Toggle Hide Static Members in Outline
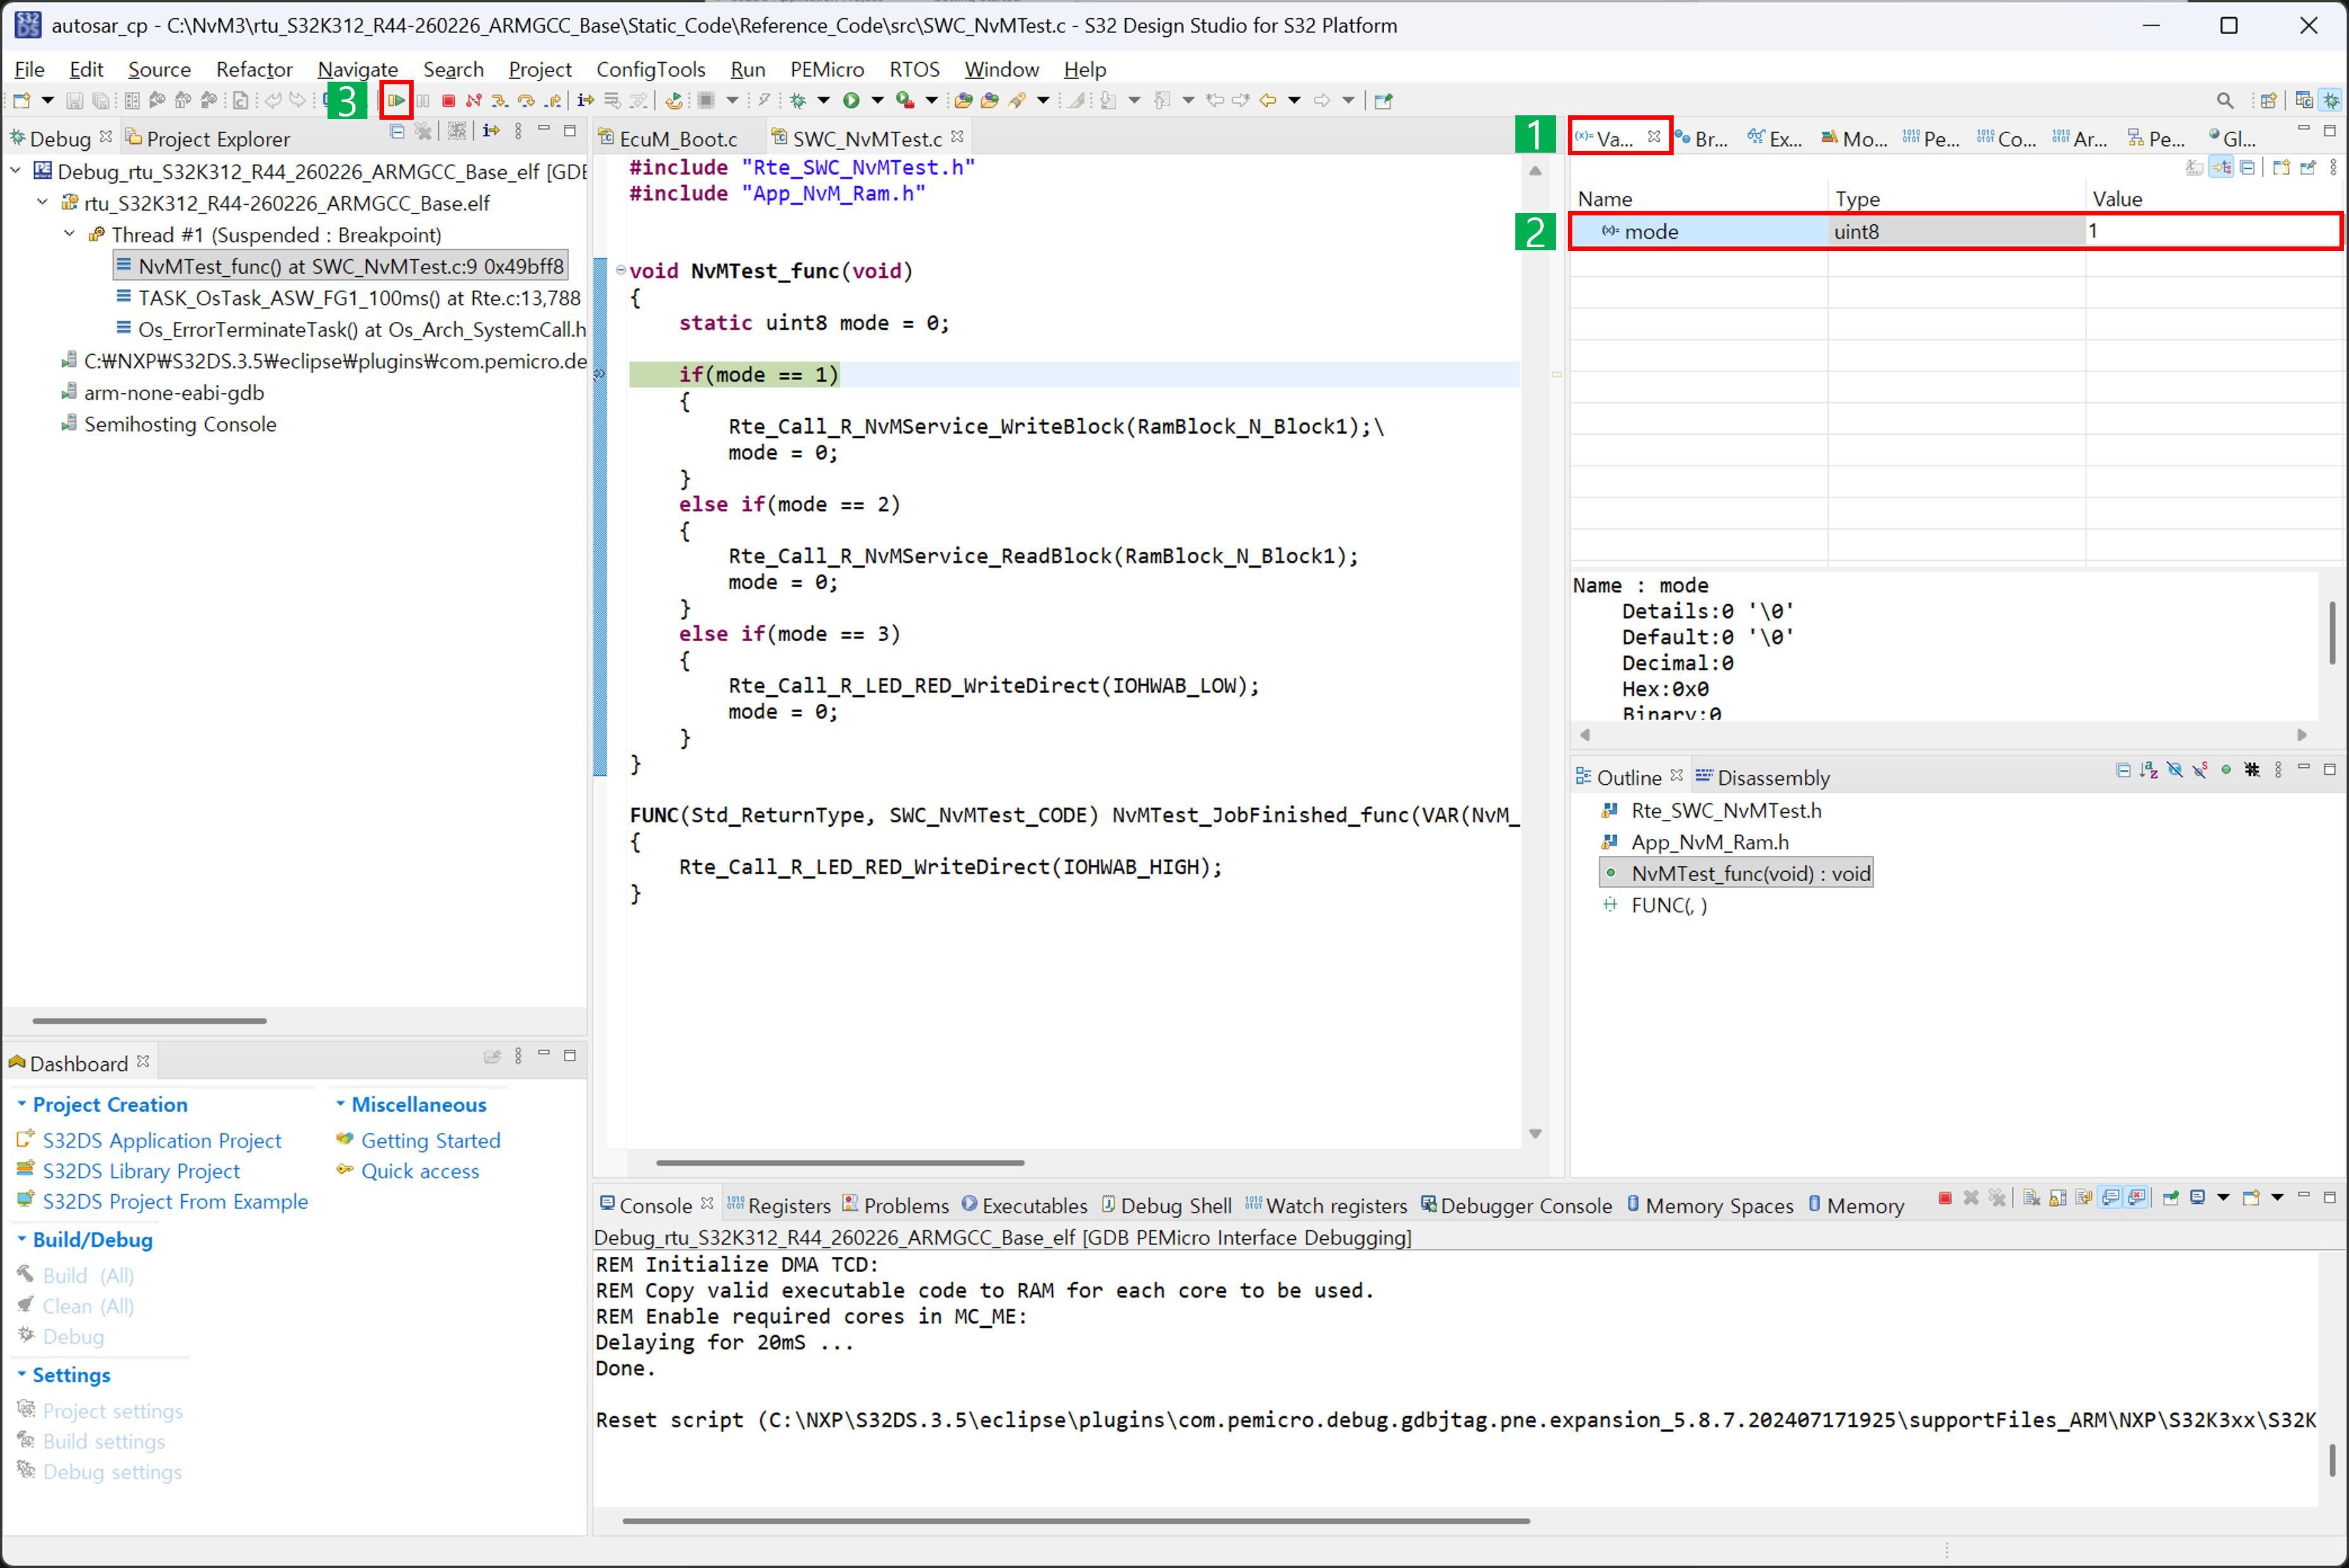This screenshot has width=2349, height=1568. click(2200, 770)
